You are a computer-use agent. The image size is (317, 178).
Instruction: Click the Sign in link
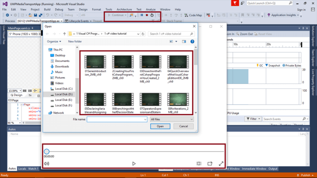click(301, 10)
